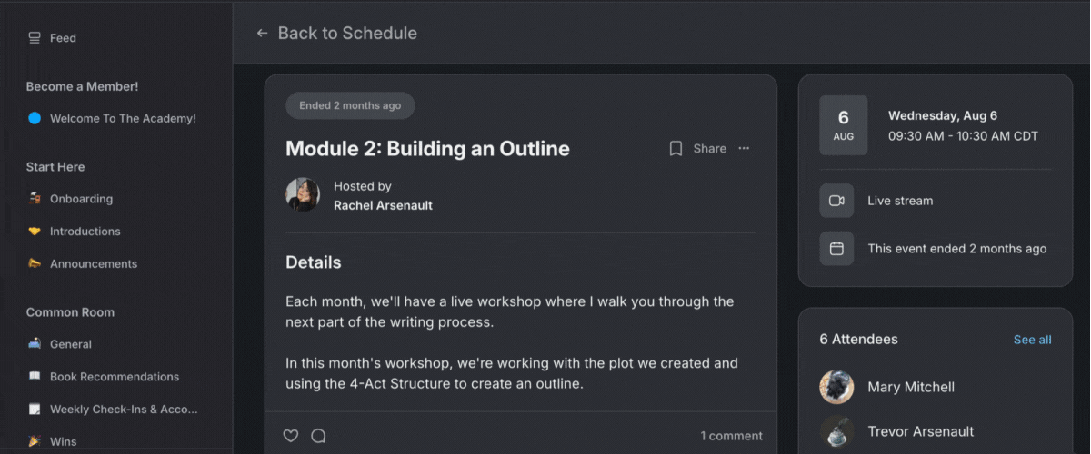Image resolution: width=1091 pixels, height=454 pixels.
Task: Click the heart like icon
Action: click(291, 436)
